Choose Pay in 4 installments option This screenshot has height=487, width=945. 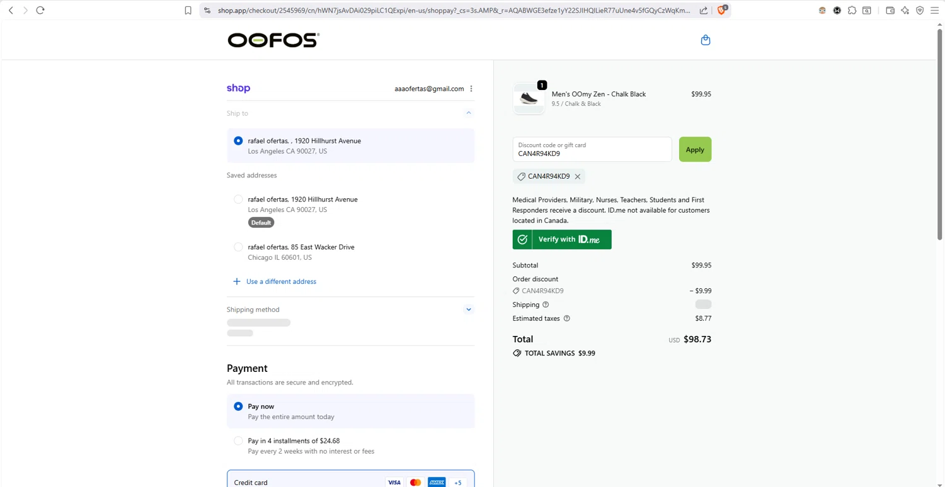tap(238, 441)
